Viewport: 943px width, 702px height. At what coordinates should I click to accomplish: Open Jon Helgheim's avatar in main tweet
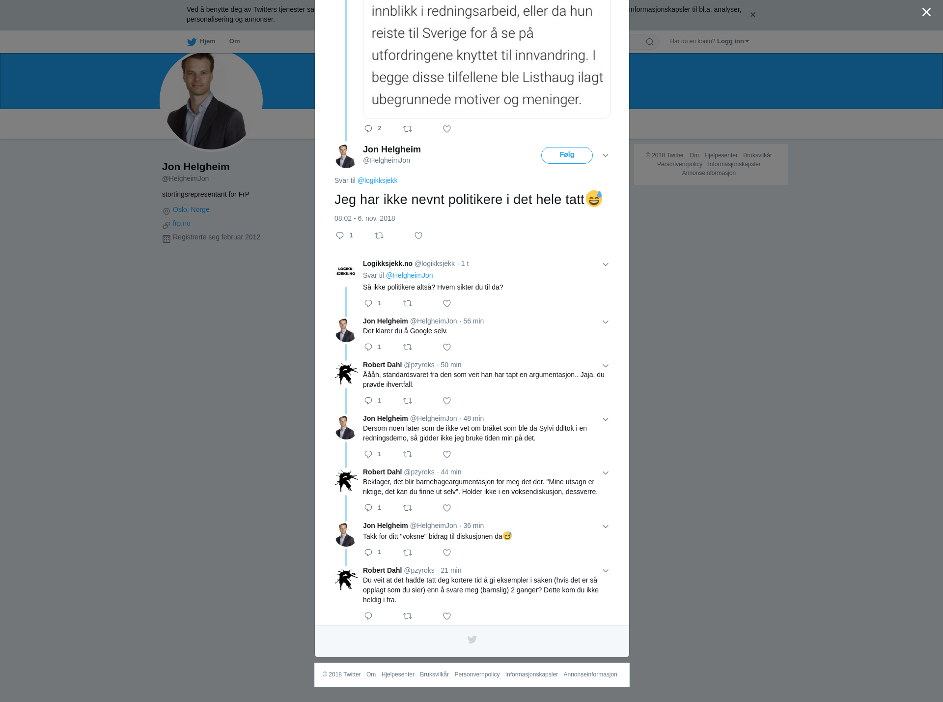(345, 156)
